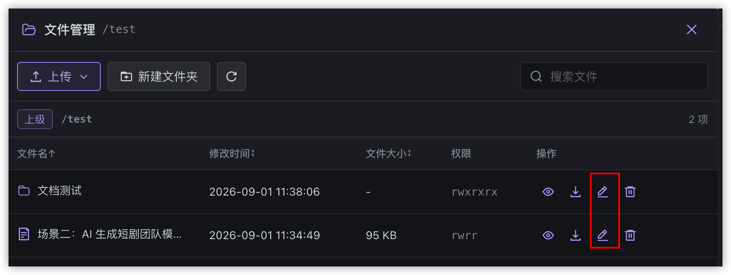Image resolution: width=731 pixels, height=275 pixels.
Task: Rename 文档测试 folder with pencil icon
Action: (x=602, y=192)
